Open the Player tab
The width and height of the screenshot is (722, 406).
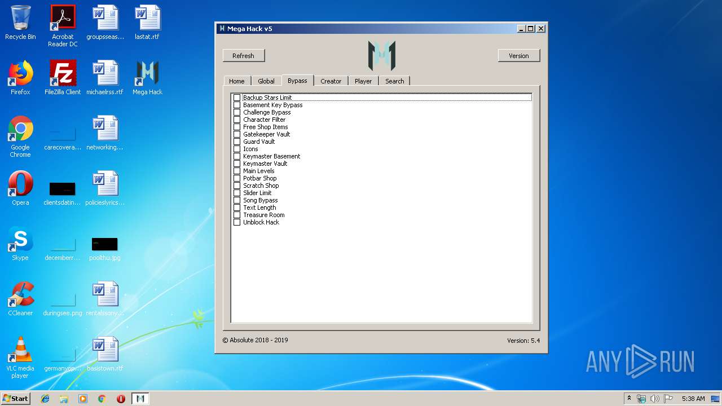[363, 81]
